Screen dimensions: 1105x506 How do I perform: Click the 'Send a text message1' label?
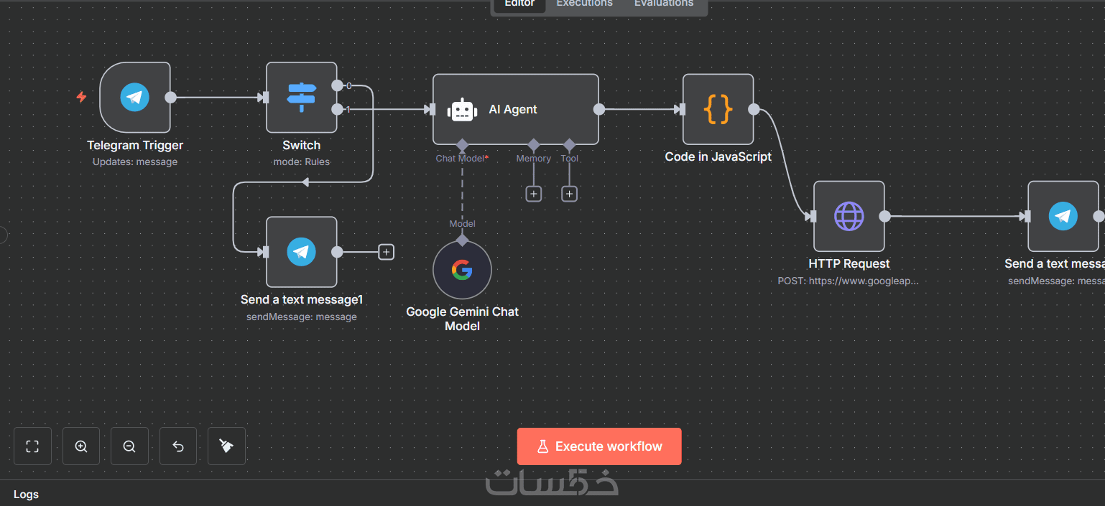[302, 300]
